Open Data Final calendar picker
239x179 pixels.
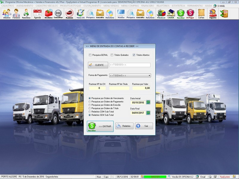pos(148,113)
